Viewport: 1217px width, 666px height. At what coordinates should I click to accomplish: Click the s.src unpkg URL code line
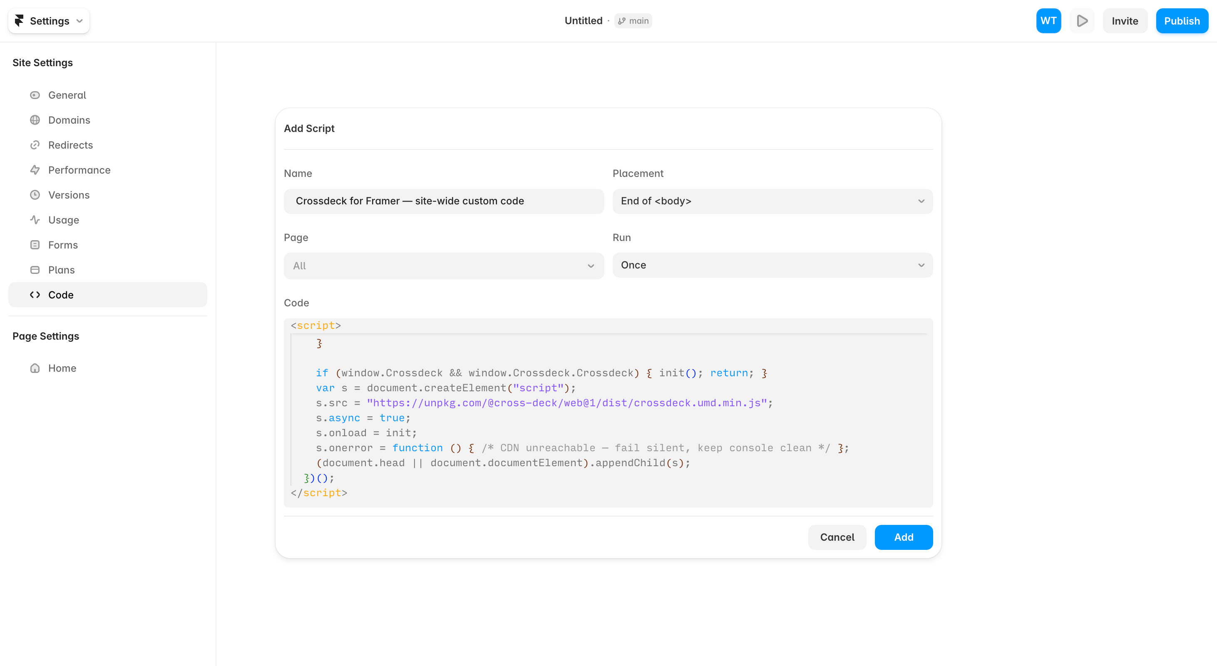544,403
